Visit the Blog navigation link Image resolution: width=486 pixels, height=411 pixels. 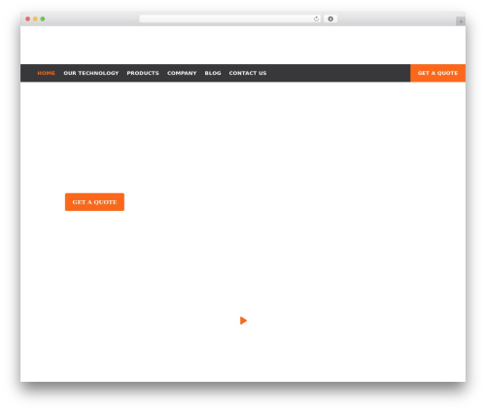213,73
